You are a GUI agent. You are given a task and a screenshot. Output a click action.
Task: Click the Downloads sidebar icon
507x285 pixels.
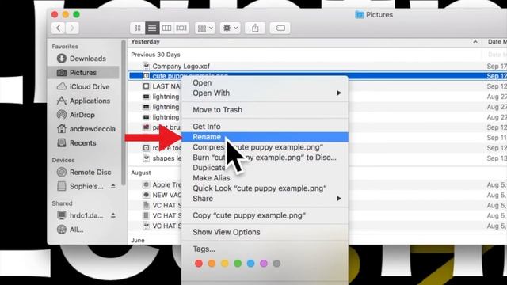click(x=62, y=59)
